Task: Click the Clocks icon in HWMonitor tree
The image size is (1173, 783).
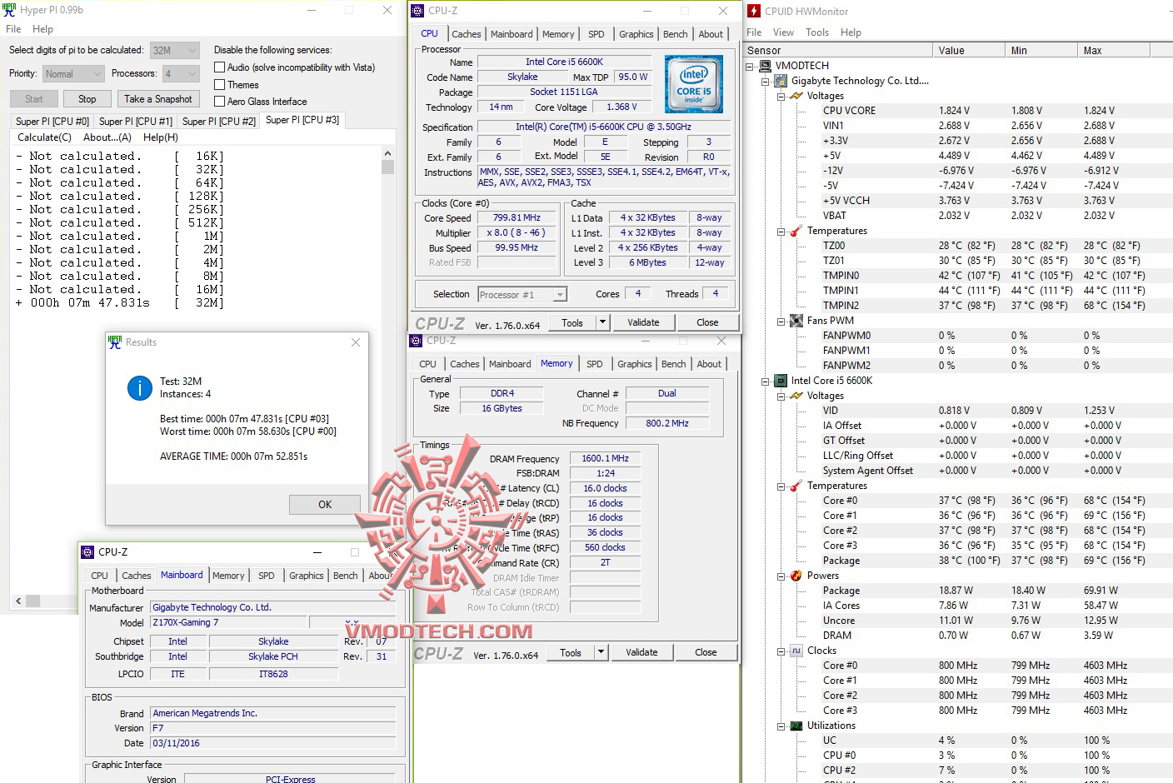Action: [796, 651]
